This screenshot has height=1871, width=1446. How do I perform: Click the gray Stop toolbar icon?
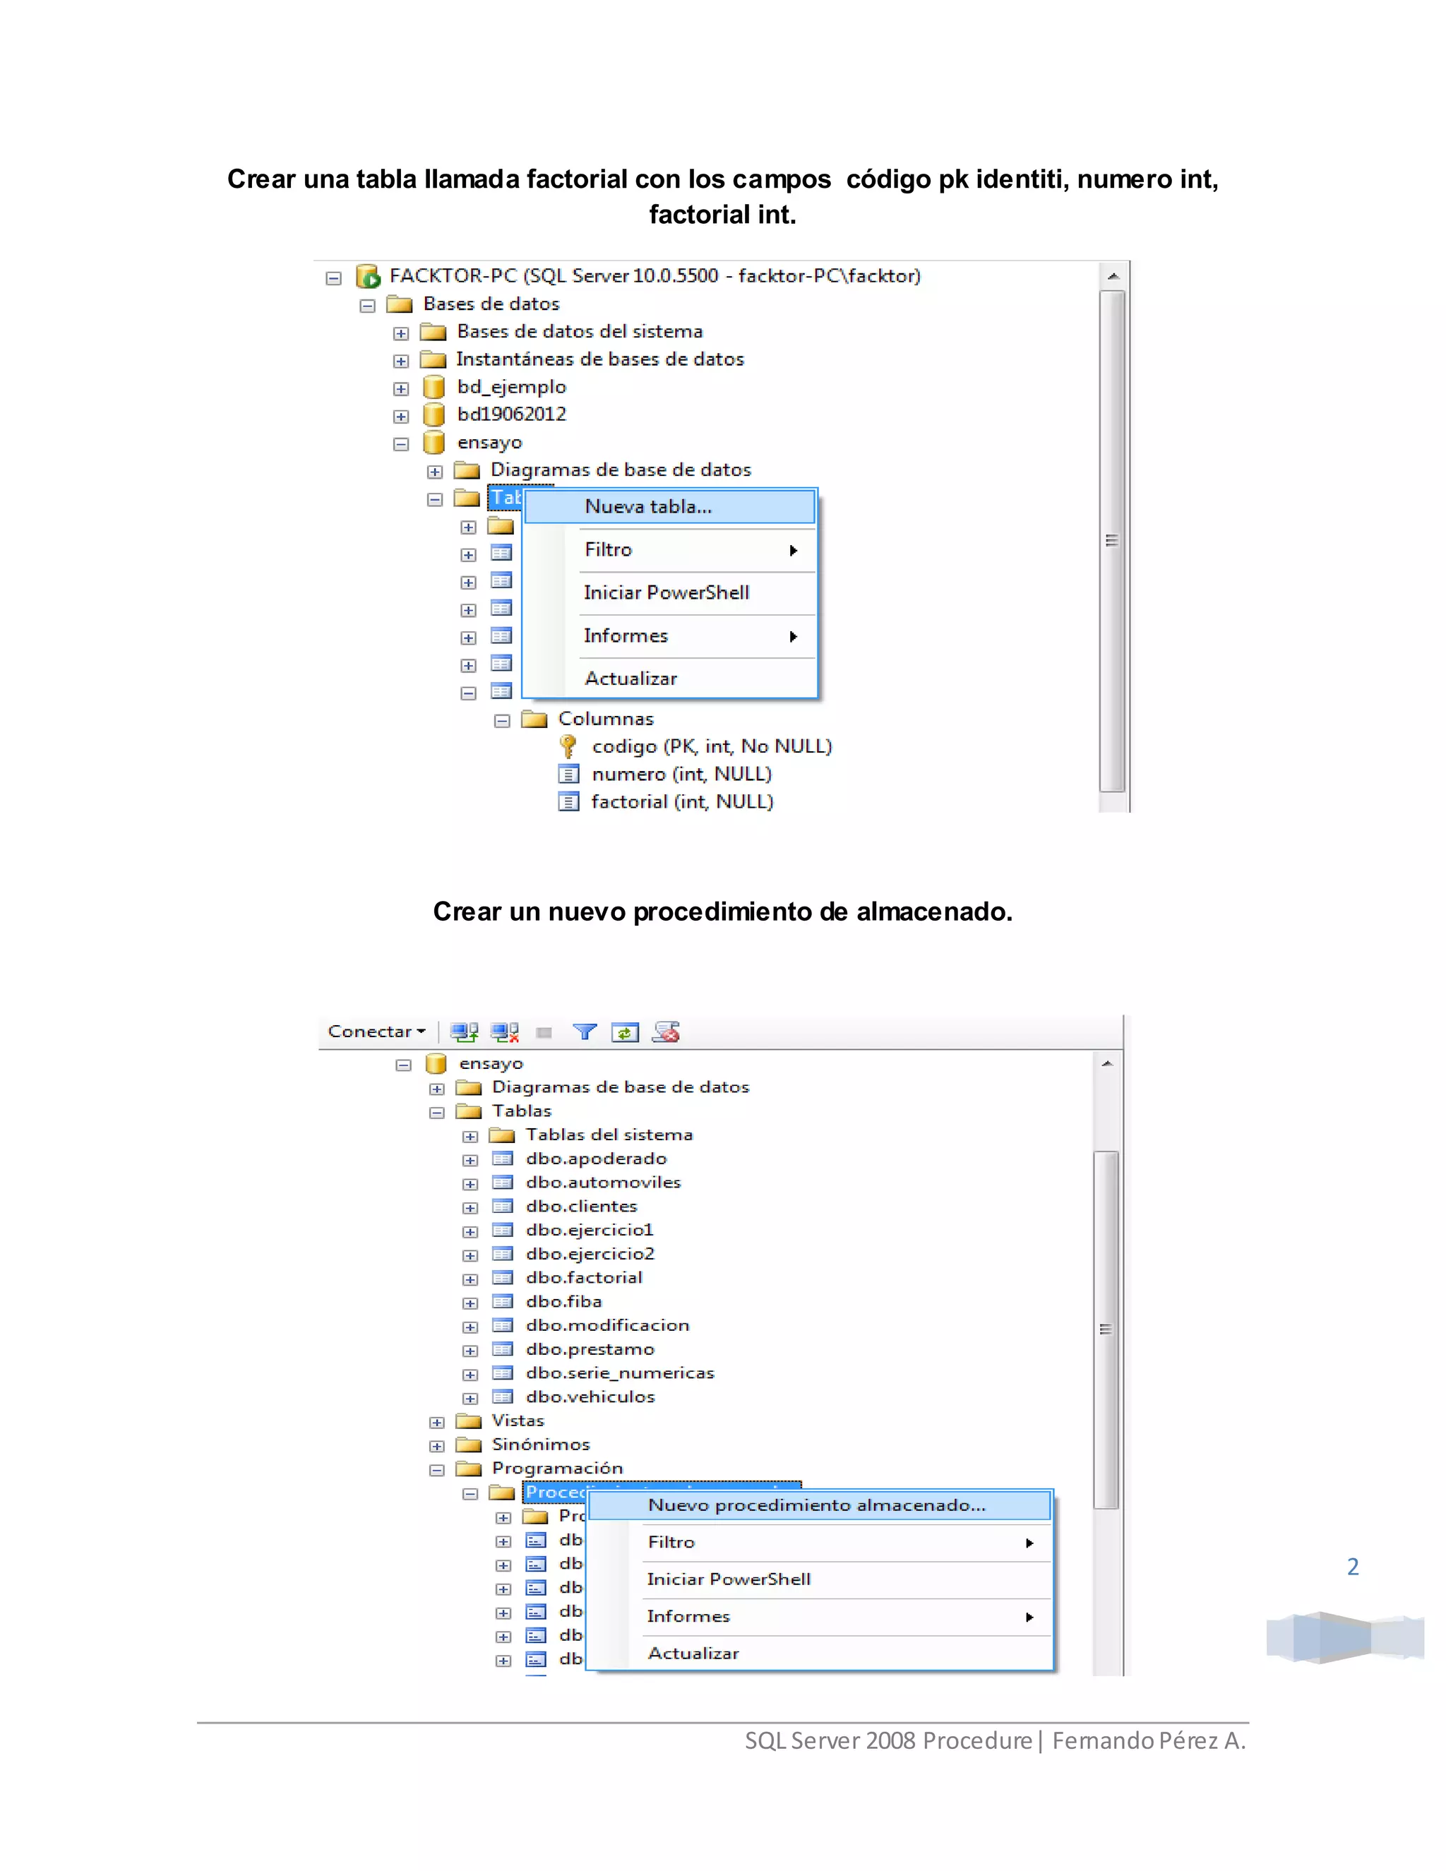544,1032
